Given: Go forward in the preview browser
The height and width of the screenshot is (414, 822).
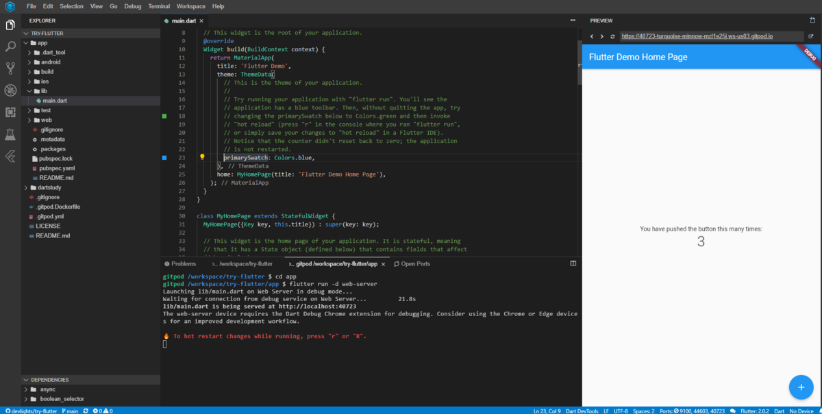Looking at the screenshot, I should [x=602, y=36].
